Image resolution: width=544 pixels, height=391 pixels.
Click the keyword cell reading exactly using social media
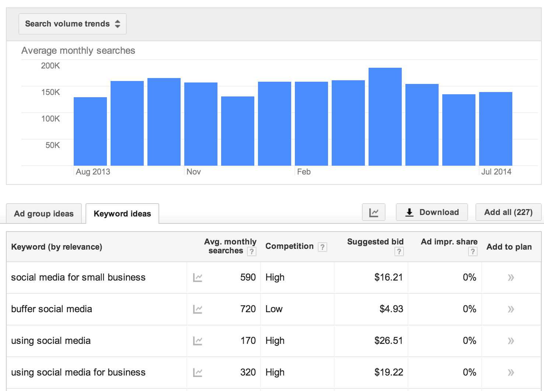pyautogui.click(x=51, y=341)
